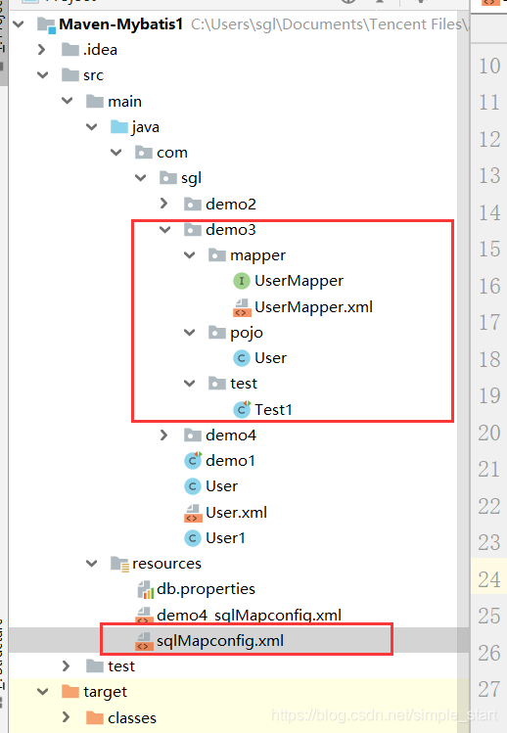Collapse the java source folder

tap(92, 126)
